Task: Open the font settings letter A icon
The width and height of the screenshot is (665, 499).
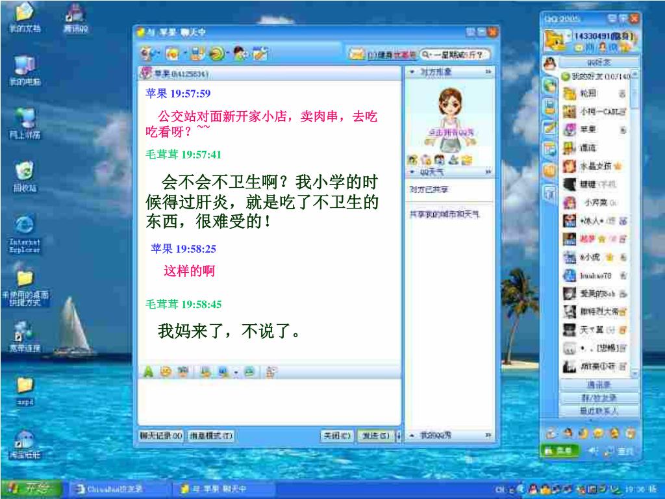Action: 148,372
